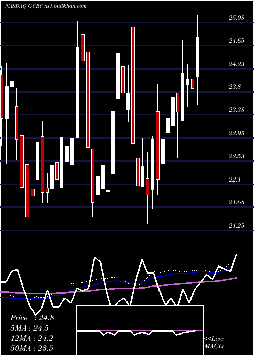254x356 pixels.
Task: Click the 24.23 price axis label
Action: 237,64
